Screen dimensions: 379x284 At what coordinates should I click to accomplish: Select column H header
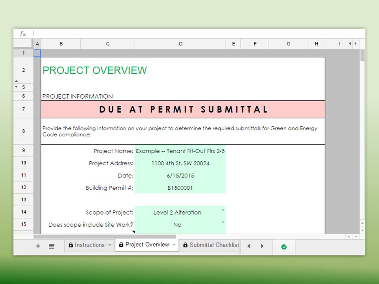click(316, 44)
